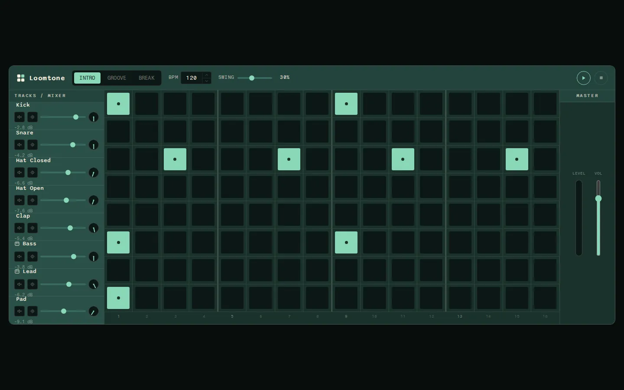This screenshot has height=390, width=624.
Task: Switch to the GROOVE pattern tab
Action: click(x=117, y=78)
